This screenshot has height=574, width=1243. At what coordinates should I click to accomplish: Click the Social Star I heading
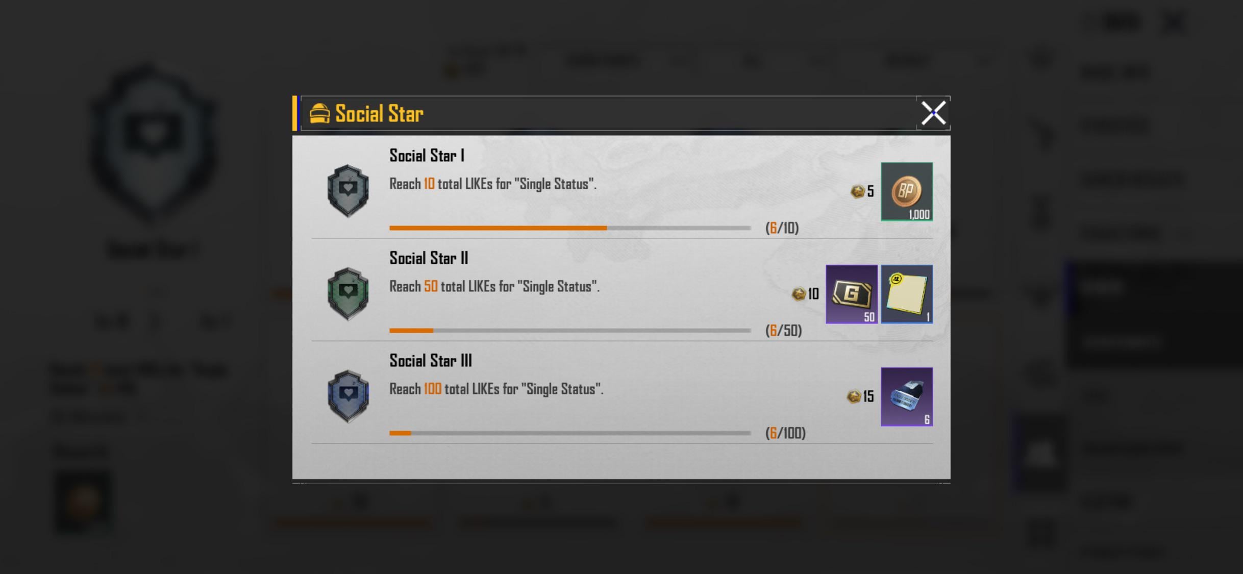pyautogui.click(x=427, y=156)
